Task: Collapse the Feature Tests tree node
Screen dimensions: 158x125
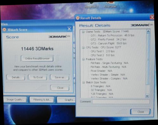Action: point(83,59)
